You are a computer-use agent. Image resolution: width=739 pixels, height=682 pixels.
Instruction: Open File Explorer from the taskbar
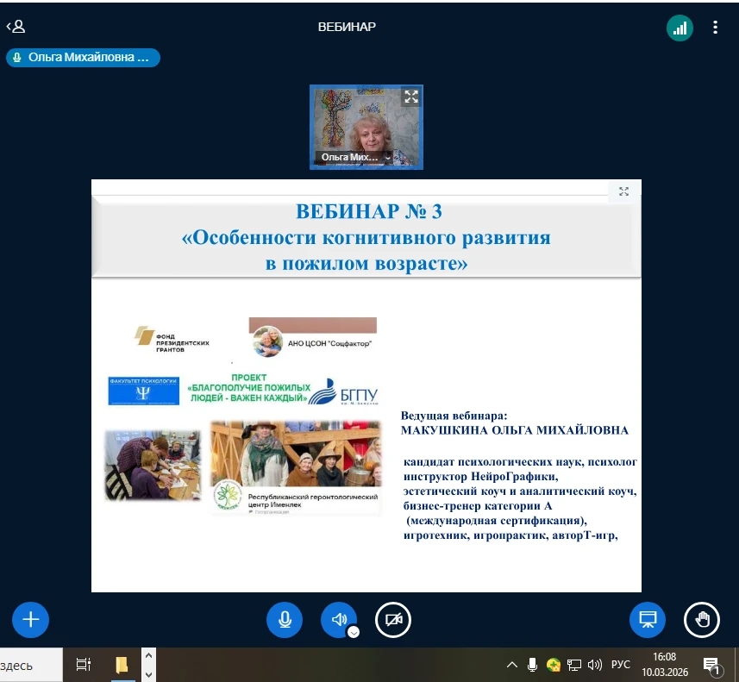[x=122, y=665]
